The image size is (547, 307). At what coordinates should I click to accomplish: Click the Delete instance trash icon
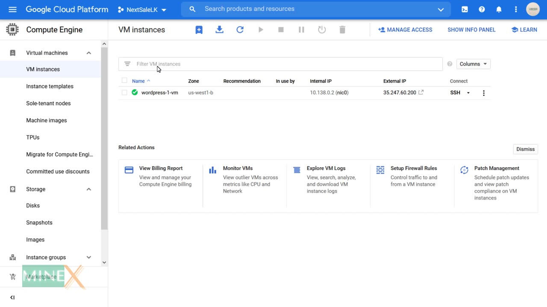[x=342, y=30]
